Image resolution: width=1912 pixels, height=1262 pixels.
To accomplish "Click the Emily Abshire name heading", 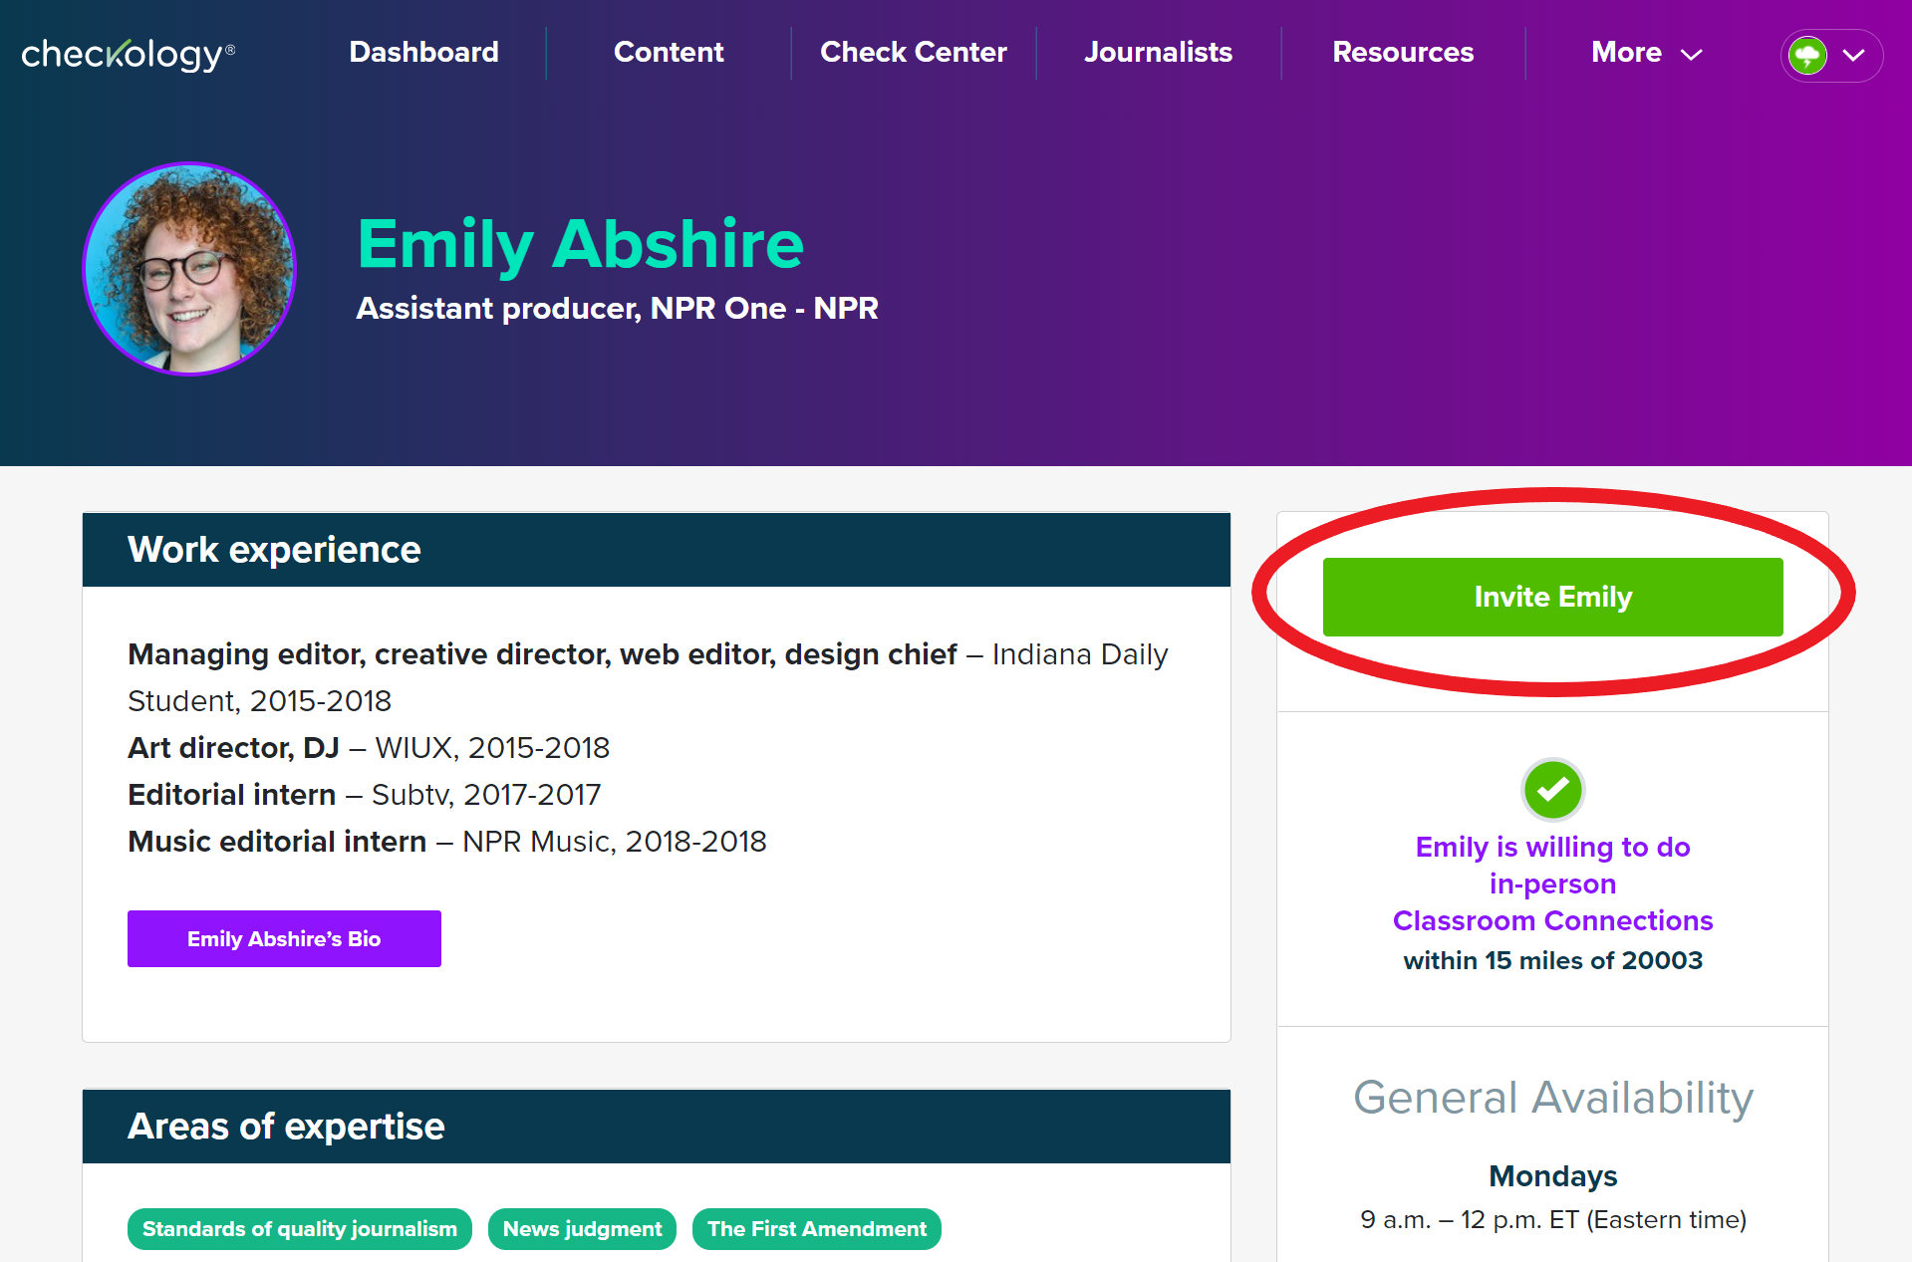I will (x=580, y=244).
